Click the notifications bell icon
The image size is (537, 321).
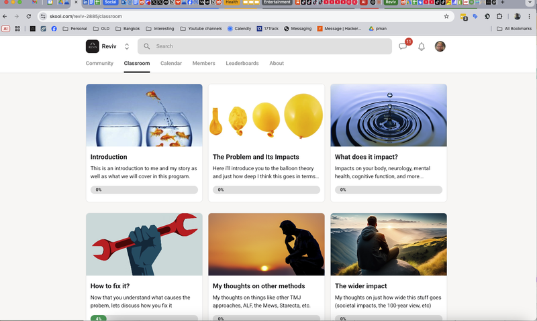[x=422, y=46]
